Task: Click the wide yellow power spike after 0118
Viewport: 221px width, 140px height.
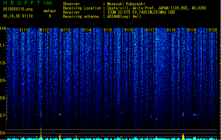Action: [183, 136]
